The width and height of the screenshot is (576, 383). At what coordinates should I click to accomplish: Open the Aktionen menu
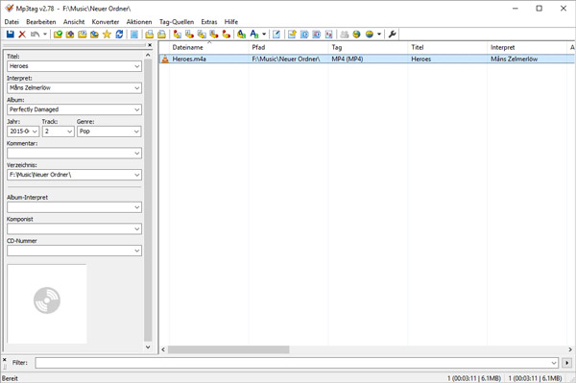coord(139,22)
